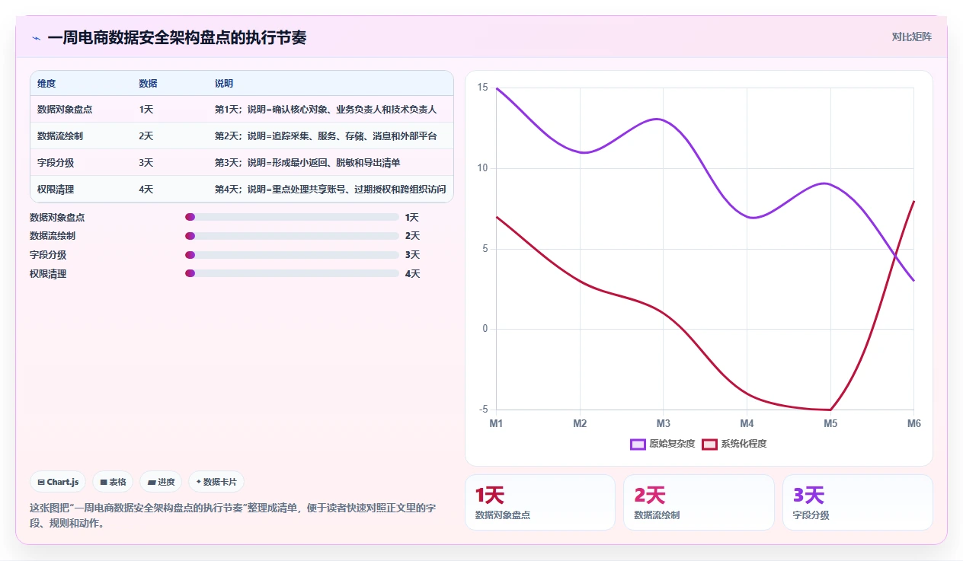This screenshot has height=561, width=963.
Task: Open the 3天 字段分级 data card
Action: [858, 502]
